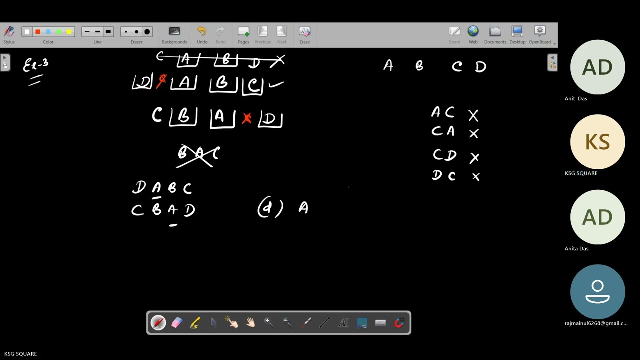Undo the last stroke
The width and height of the screenshot is (640, 360).
(202, 35)
